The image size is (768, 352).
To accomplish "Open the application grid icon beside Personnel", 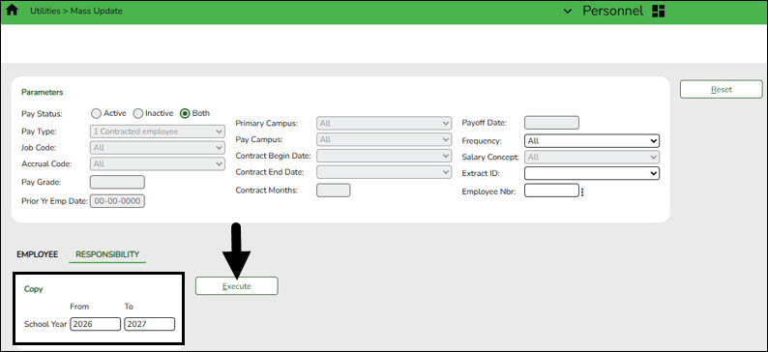I will coord(659,12).
